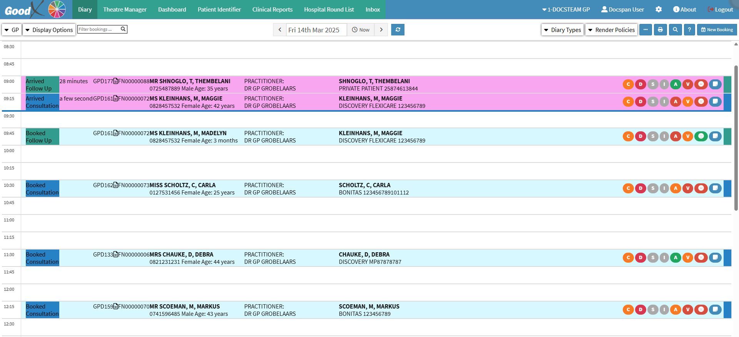Refresh the diary with the reload icon

point(398,30)
